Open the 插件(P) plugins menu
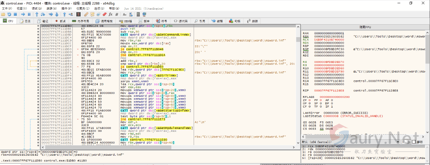 coord(66,8)
